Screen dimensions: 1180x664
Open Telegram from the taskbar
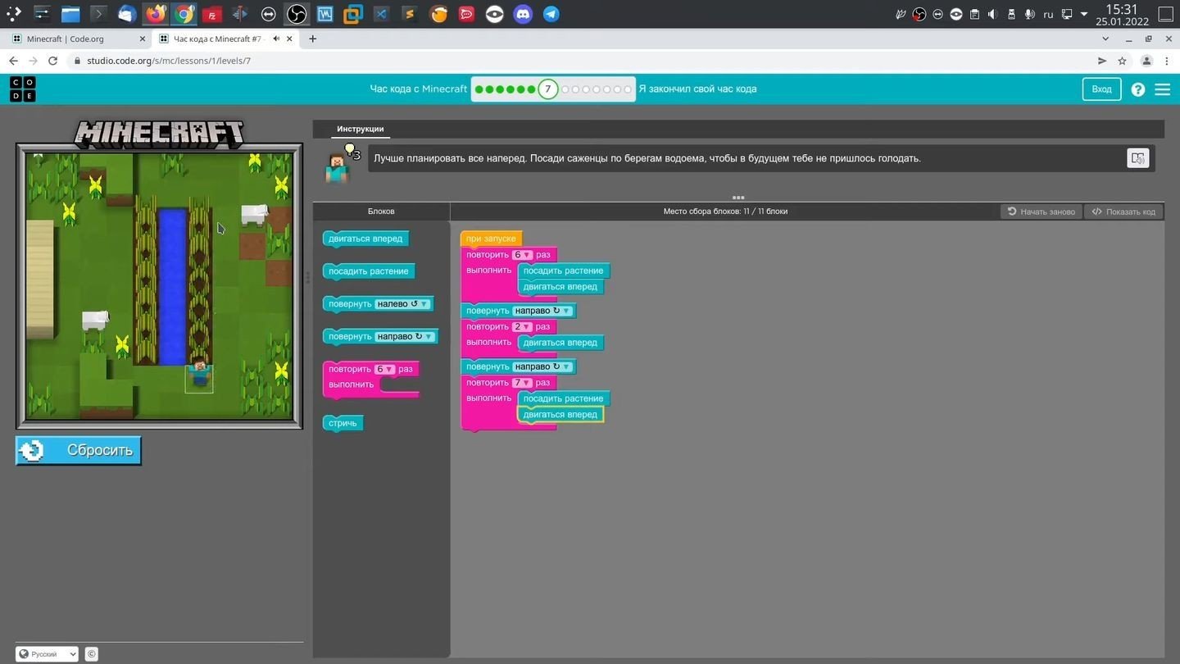[551, 14]
